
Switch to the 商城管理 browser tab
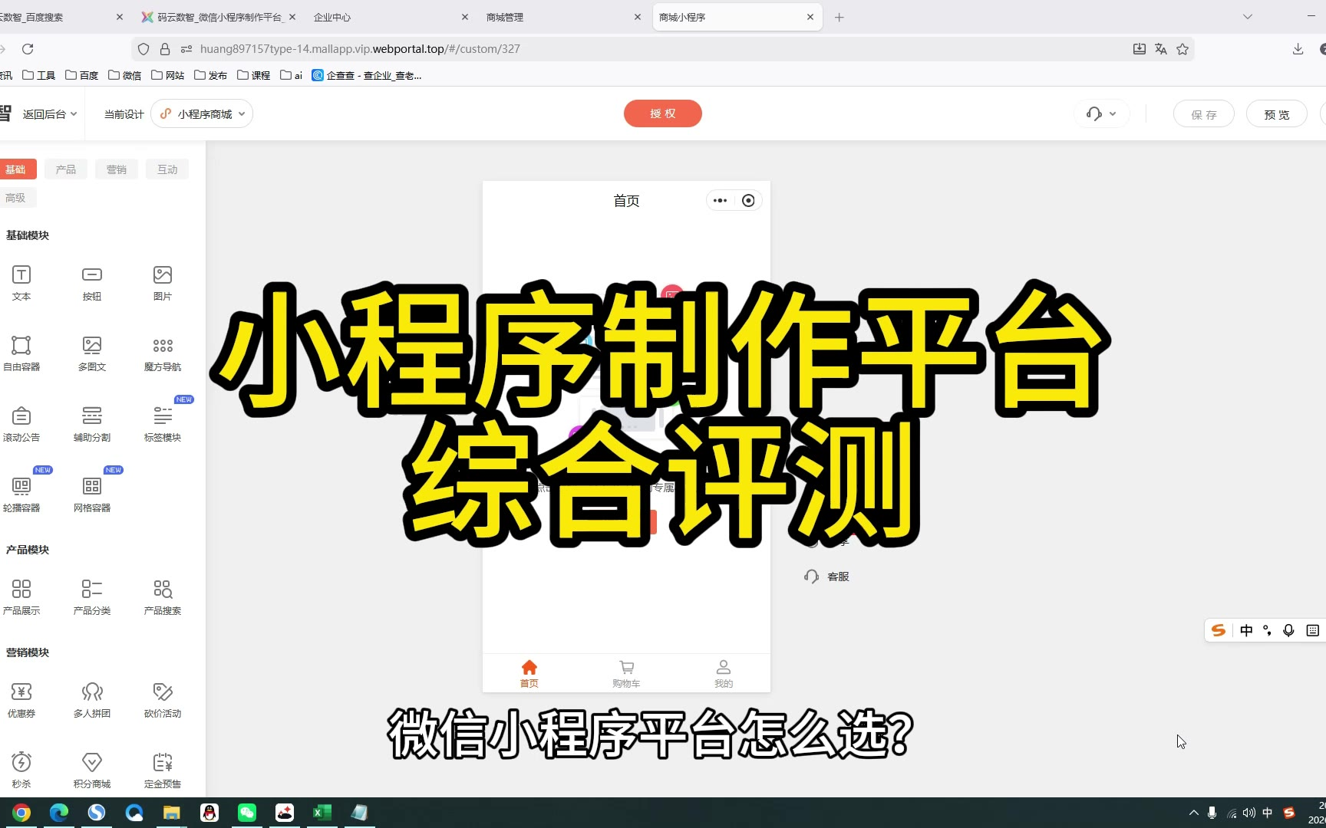point(564,17)
